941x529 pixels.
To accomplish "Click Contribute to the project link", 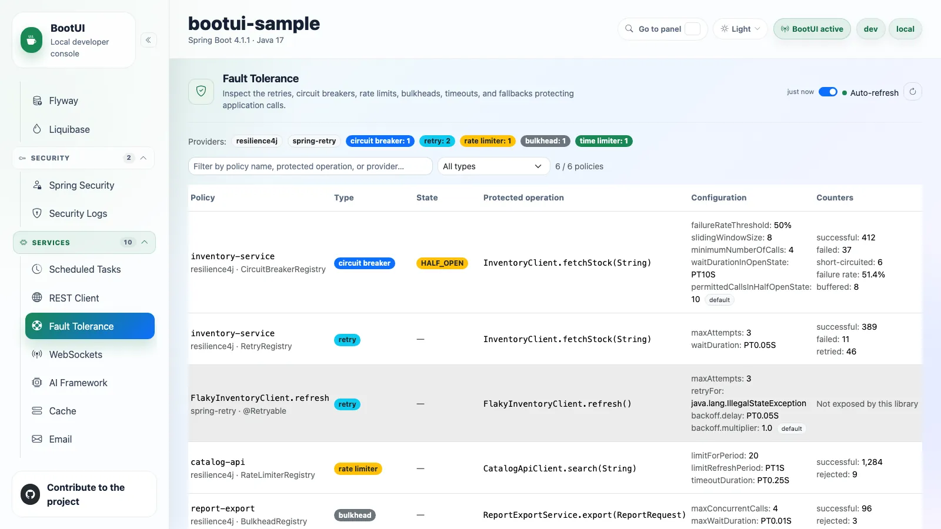I will click(84, 494).
